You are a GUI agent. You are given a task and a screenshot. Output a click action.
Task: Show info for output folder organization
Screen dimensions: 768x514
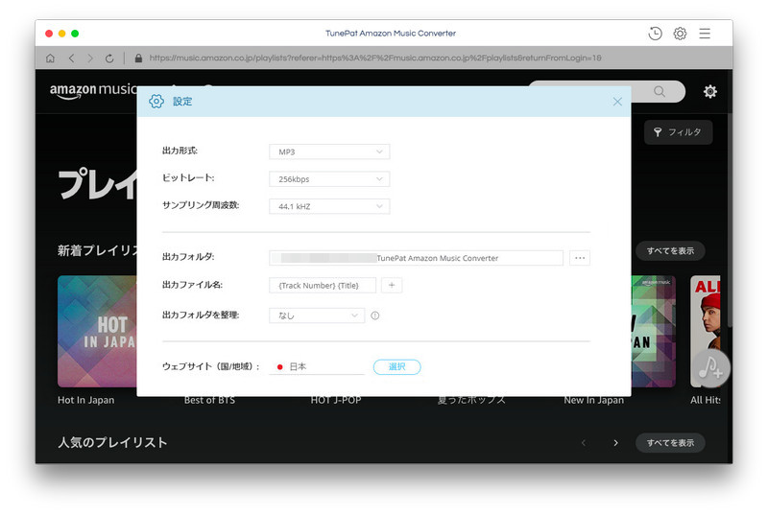375,315
